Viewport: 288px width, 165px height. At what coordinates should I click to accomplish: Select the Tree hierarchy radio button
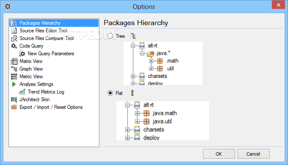click(x=110, y=36)
